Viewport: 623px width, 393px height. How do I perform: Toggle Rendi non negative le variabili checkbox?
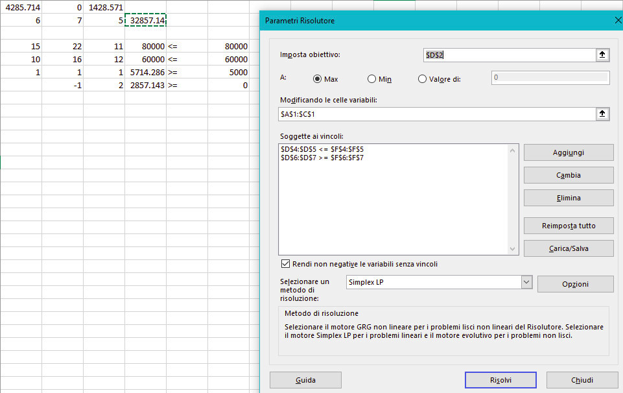[x=285, y=264]
